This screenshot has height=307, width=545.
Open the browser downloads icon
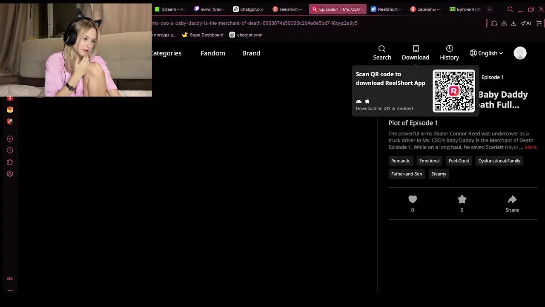(513, 23)
